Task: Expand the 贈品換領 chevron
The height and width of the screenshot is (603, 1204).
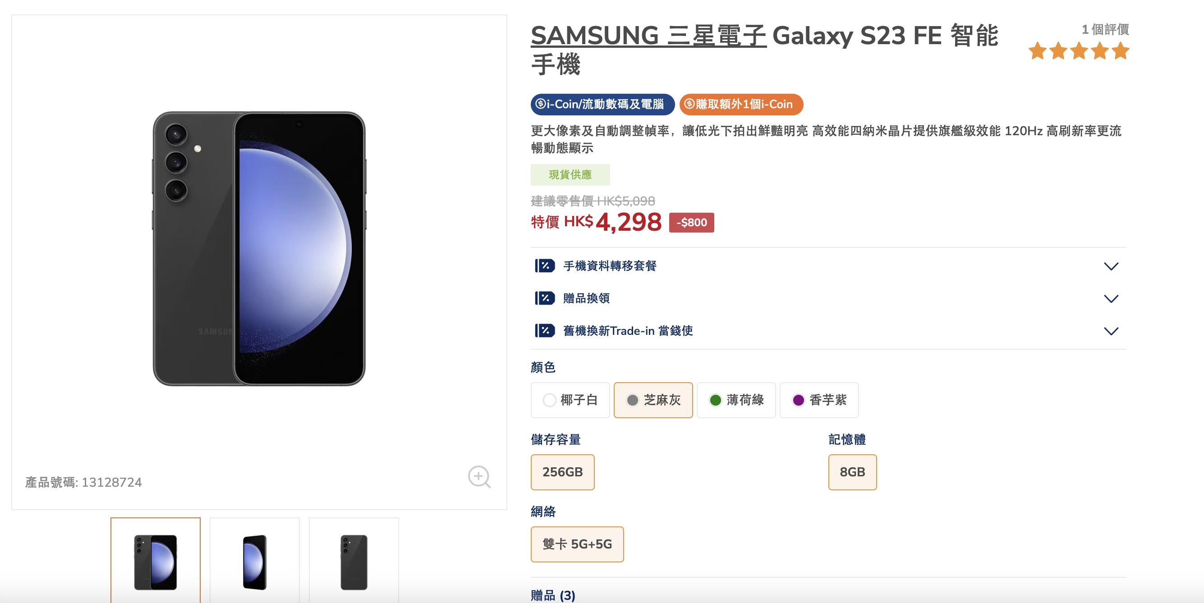Action: (1111, 298)
